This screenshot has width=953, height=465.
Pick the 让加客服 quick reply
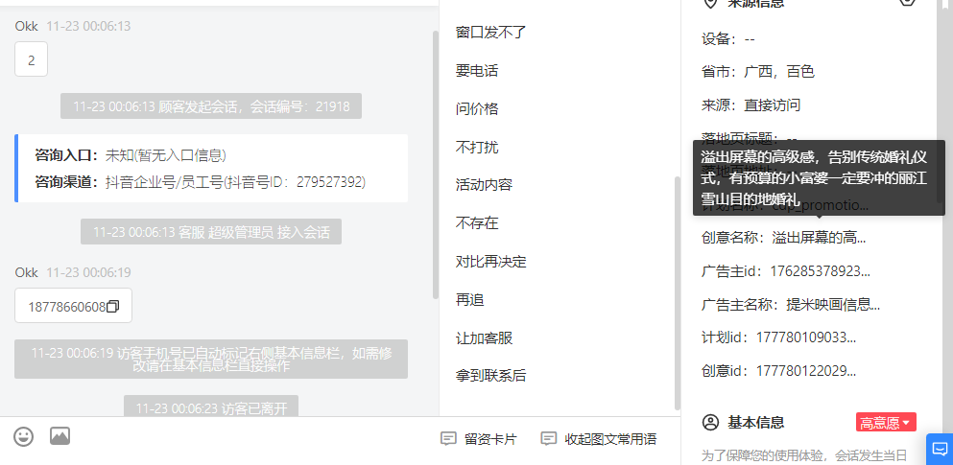[484, 338]
